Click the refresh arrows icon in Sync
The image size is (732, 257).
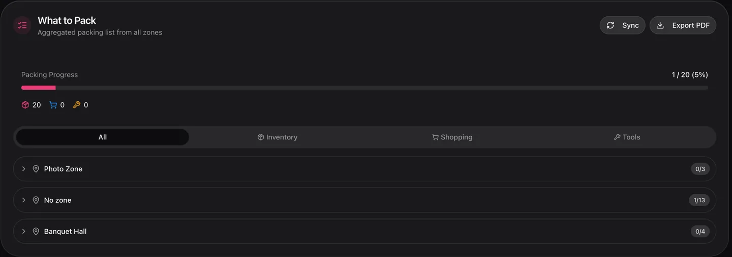611,25
